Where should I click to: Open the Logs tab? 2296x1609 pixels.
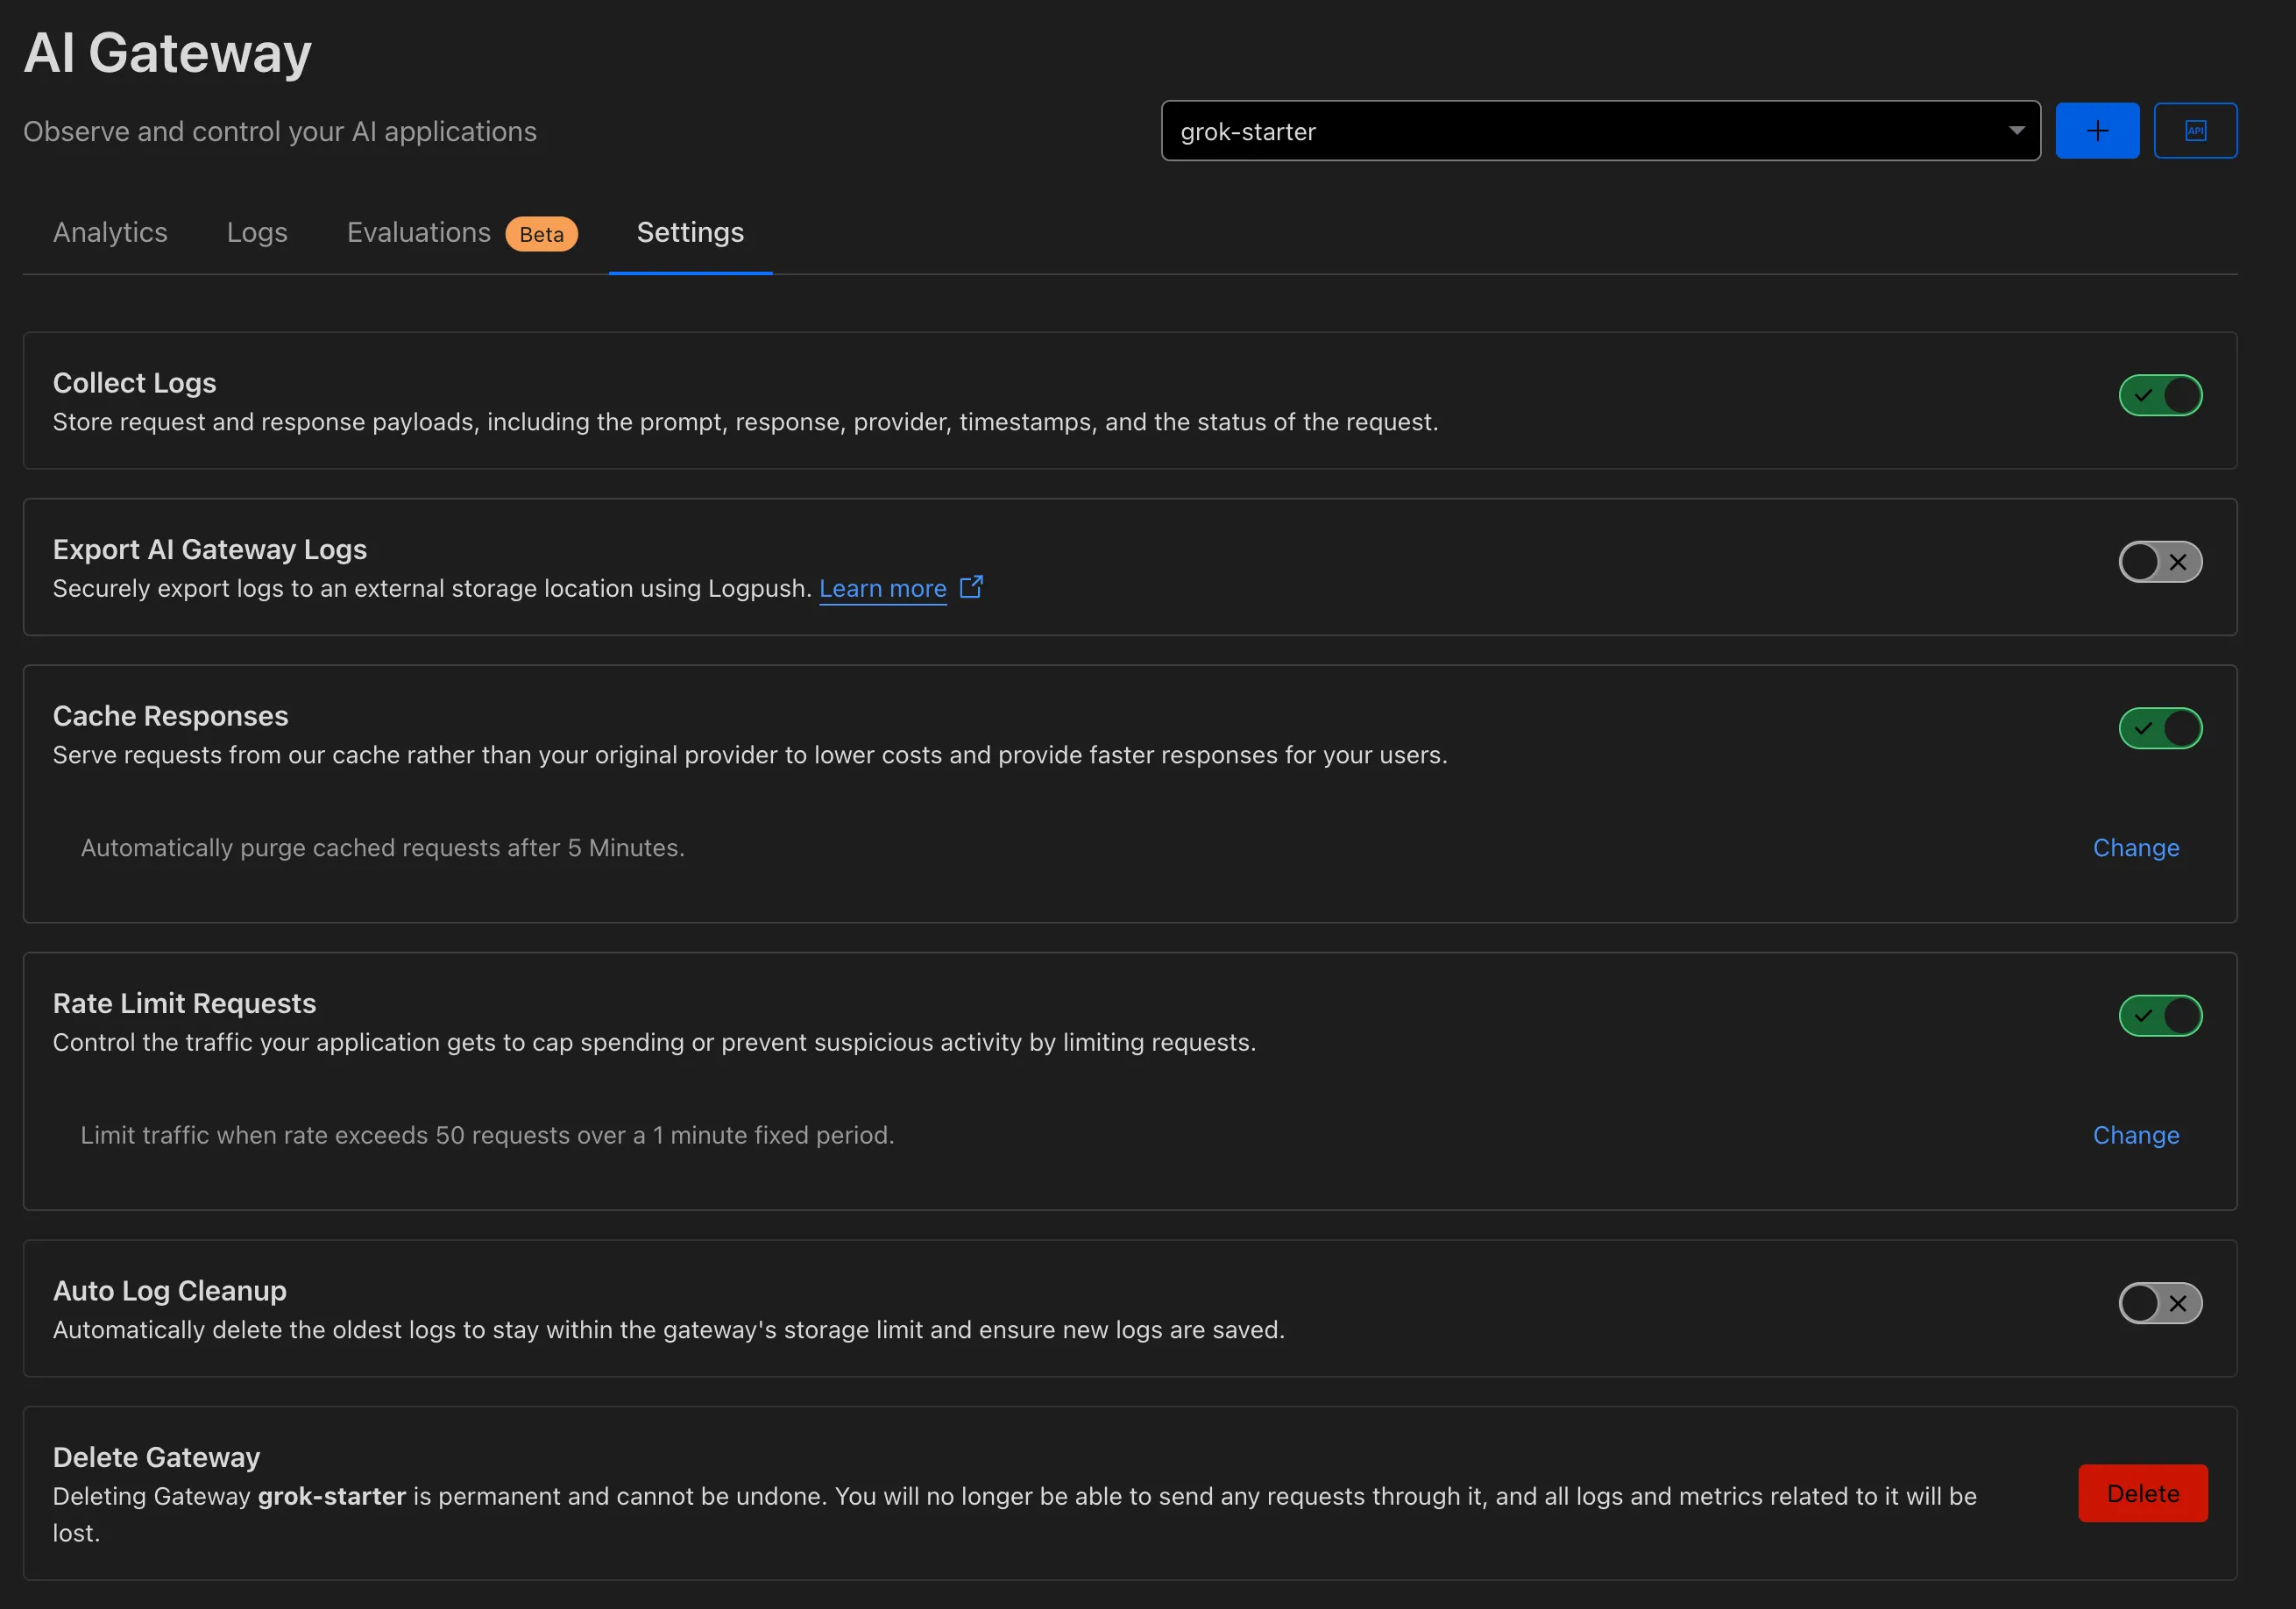257,232
